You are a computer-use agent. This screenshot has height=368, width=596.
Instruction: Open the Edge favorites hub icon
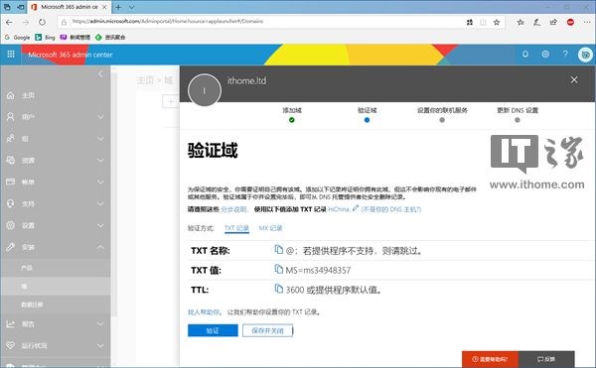click(x=521, y=22)
